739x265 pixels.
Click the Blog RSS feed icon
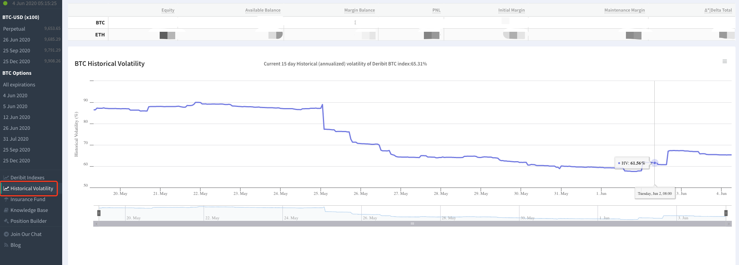coord(6,245)
